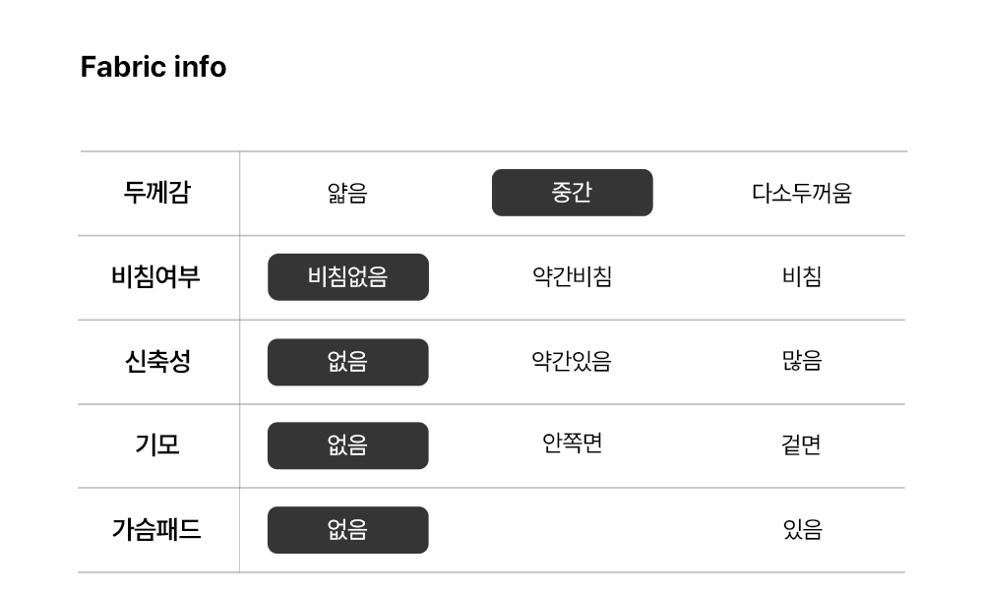Select 없음 in the 가슴패드 row
Viewport: 984px width, 592px height.
[347, 530]
